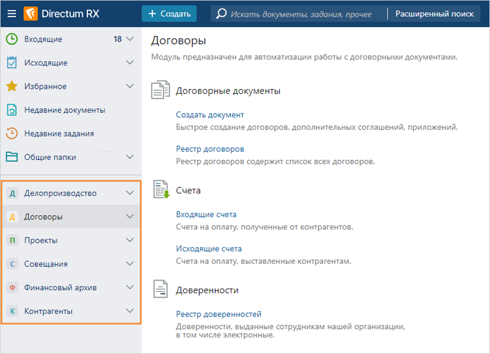Click the Договоры module icon
The width and height of the screenshot is (490, 354).
tap(12, 217)
